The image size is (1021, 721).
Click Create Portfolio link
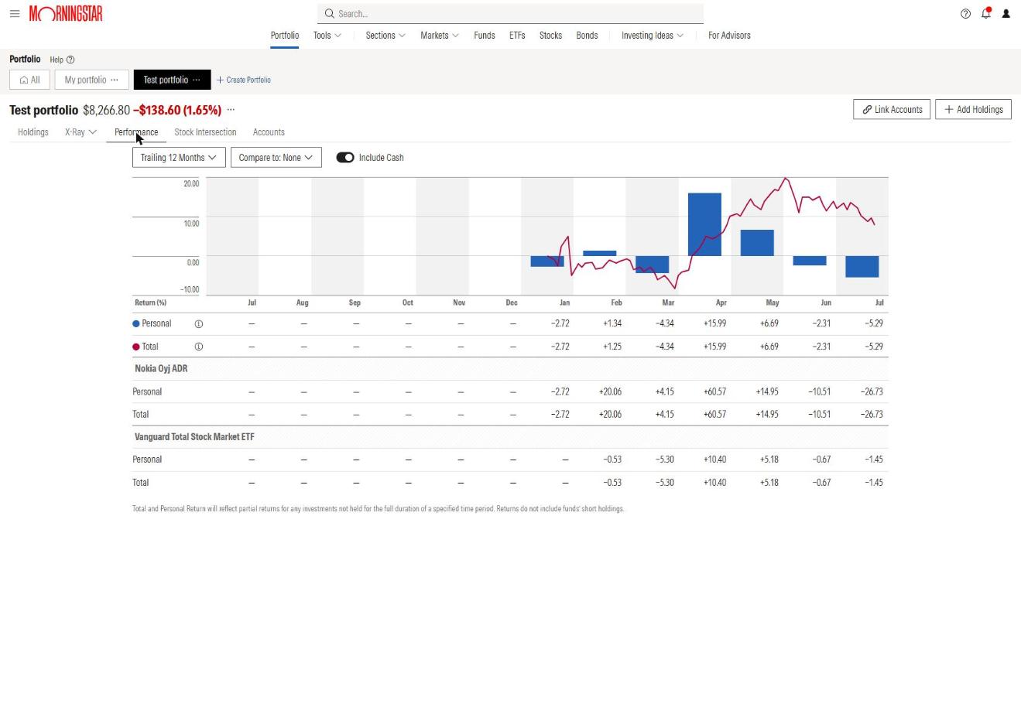244,80
